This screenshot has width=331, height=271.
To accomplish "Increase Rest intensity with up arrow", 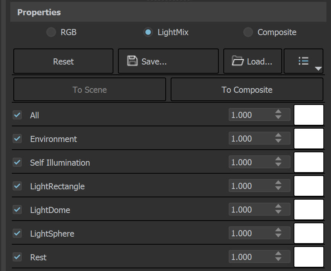I will point(278,253).
